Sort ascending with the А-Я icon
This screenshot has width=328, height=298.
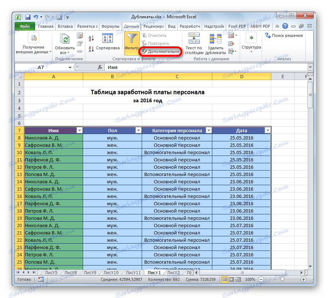[90, 37]
